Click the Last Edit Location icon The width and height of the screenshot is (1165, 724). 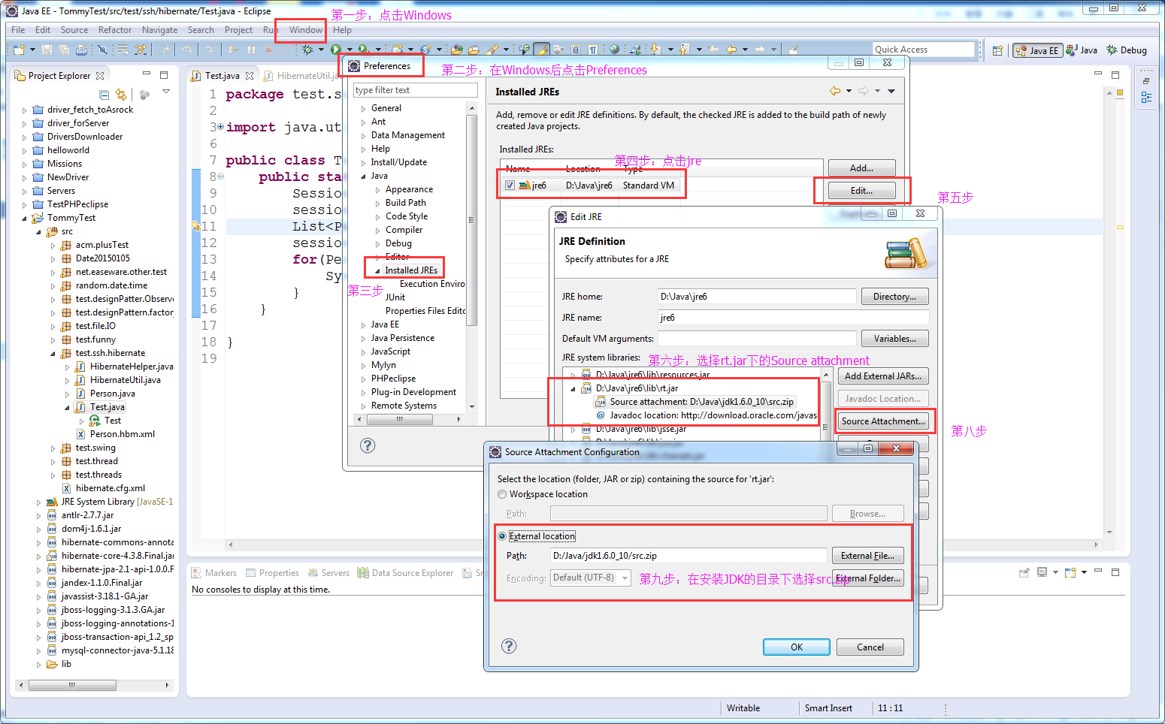tap(713, 50)
